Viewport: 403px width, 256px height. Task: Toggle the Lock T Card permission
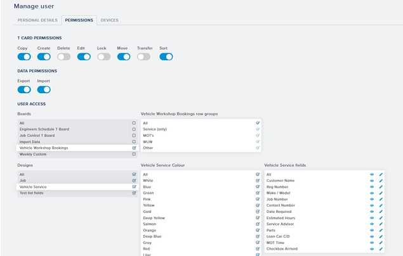(103, 56)
